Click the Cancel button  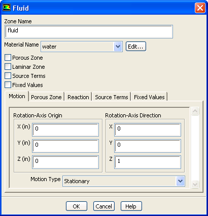coord(104,206)
